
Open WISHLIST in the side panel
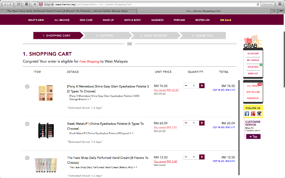[253, 73]
